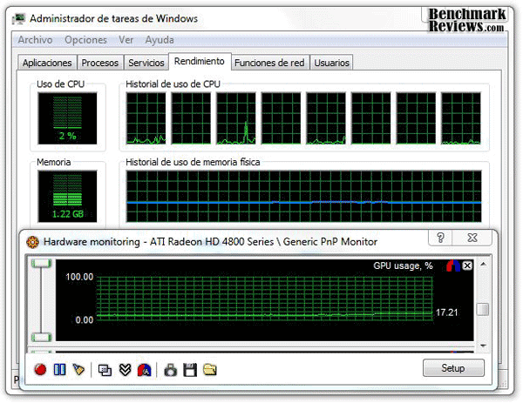Switch to the Usuarios tab
The height and width of the screenshot is (403, 523).
pos(331,63)
